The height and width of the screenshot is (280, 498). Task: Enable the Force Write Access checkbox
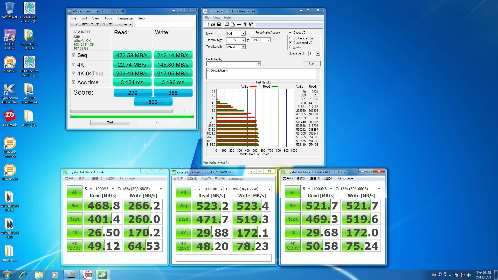pyautogui.click(x=252, y=33)
